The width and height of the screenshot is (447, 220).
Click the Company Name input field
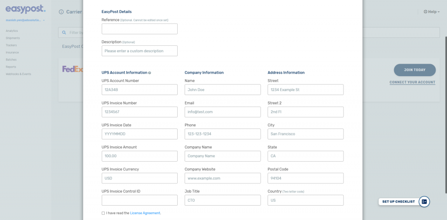(223, 156)
